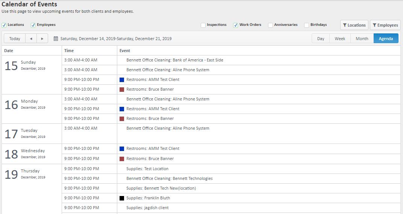
Task: Go to the previous date range arrow
Action: (x=31, y=39)
